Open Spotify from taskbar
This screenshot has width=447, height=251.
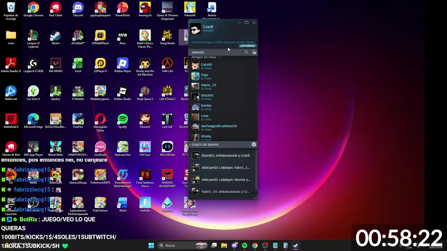point(244,245)
